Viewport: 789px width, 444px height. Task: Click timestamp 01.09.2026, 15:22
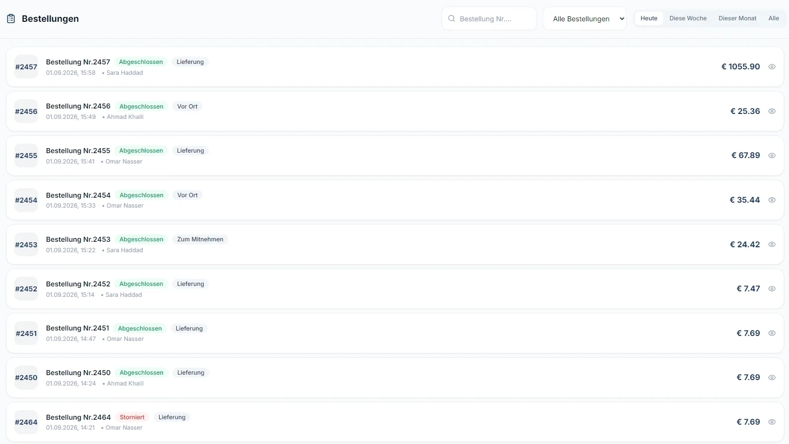(x=71, y=250)
